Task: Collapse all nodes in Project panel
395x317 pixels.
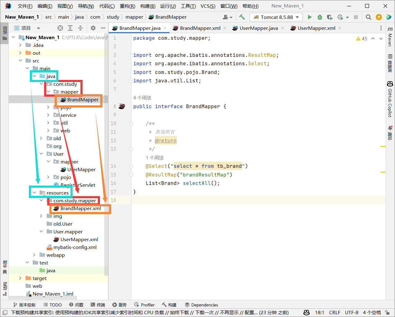Action: click(80, 28)
